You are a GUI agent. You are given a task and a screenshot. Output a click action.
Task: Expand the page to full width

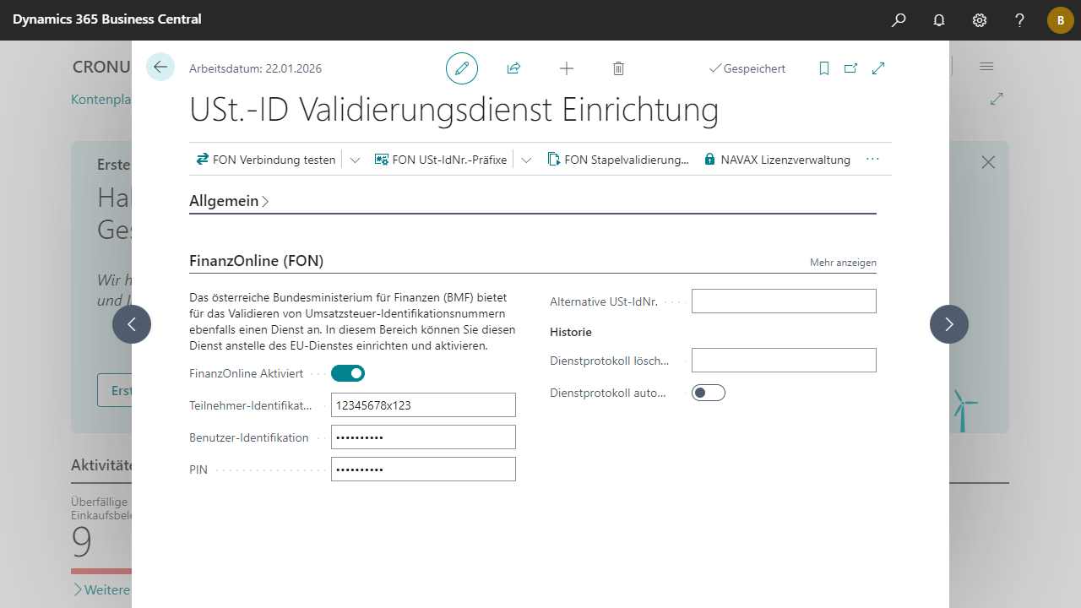click(878, 68)
